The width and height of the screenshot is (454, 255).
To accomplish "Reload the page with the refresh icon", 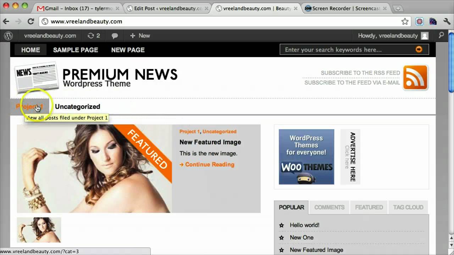I will (31, 22).
